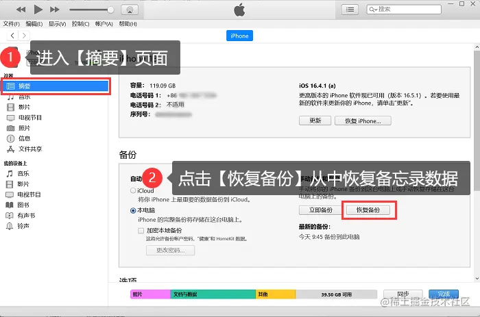Image resolution: width=480 pixels, height=317 pixels.
Task: Select 摘要 in the settings sidebar
Action: click(55, 86)
